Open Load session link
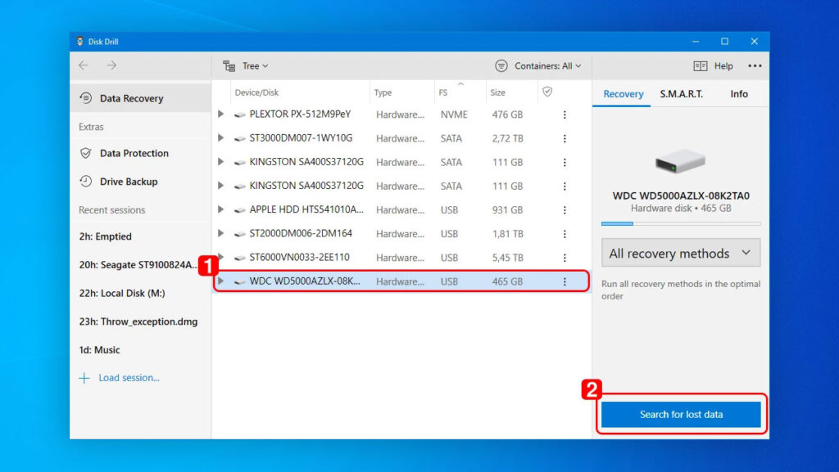 (129, 378)
